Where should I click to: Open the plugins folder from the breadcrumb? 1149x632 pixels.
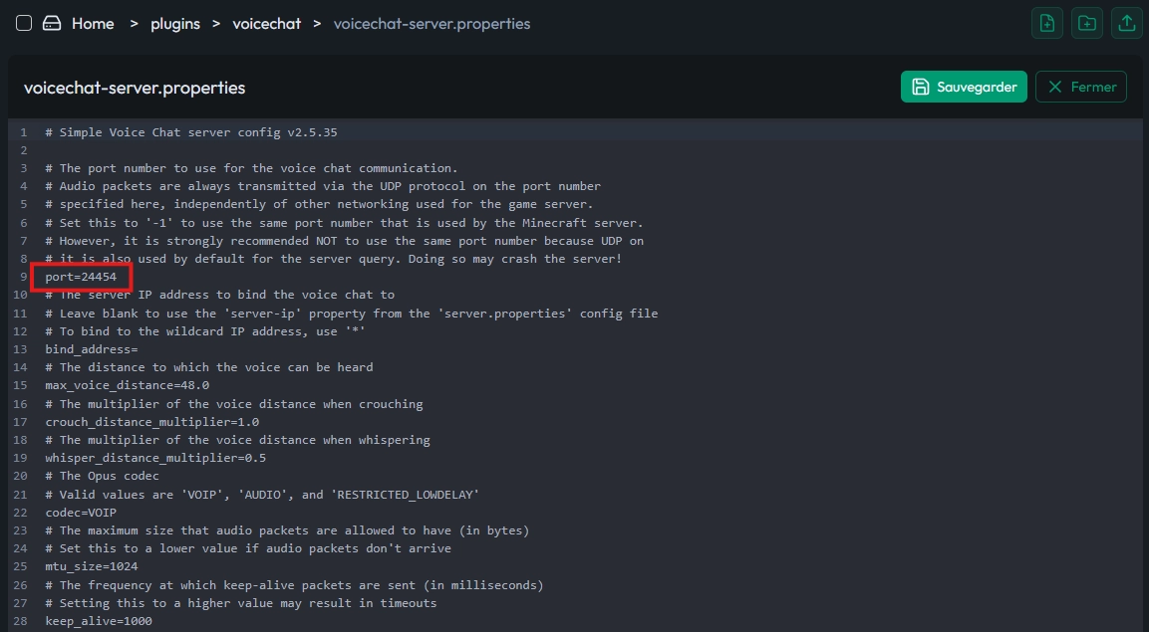tap(174, 23)
